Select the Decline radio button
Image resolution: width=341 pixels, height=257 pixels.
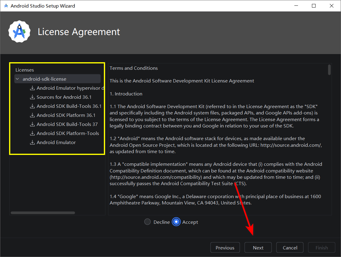pyautogui.click(x=147, y=222)
